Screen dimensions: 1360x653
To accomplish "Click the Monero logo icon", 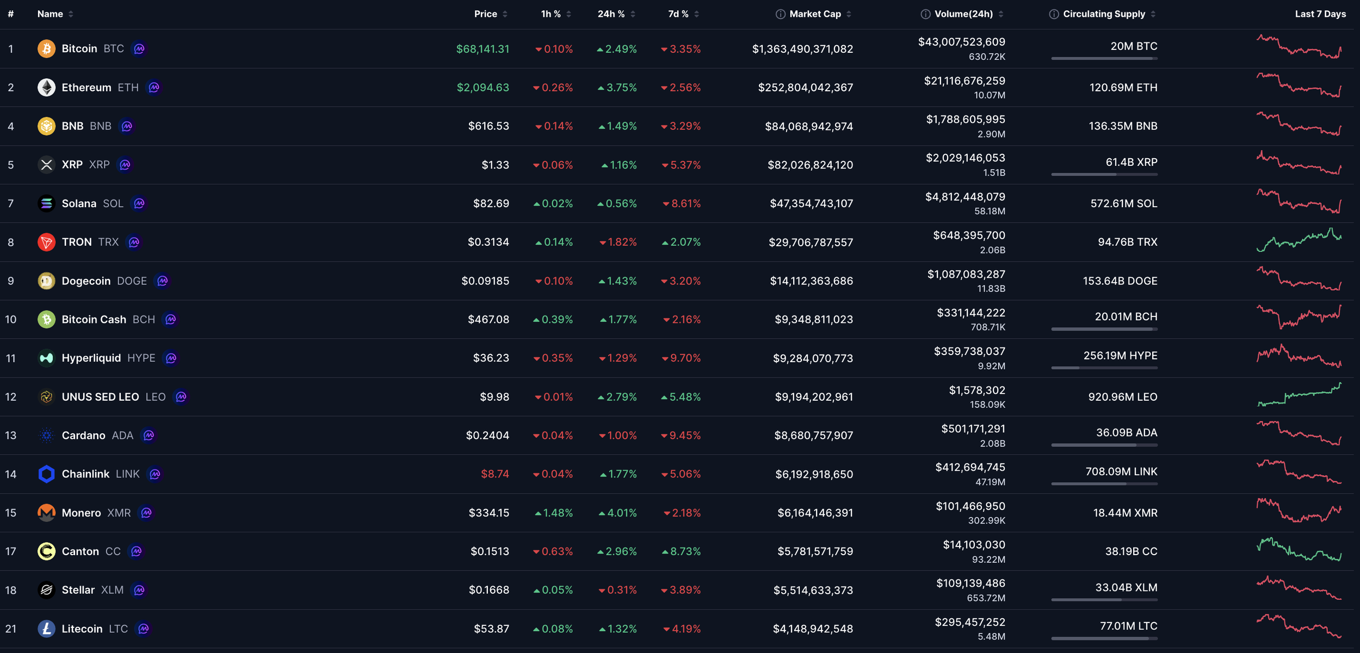I will point(46,513).
